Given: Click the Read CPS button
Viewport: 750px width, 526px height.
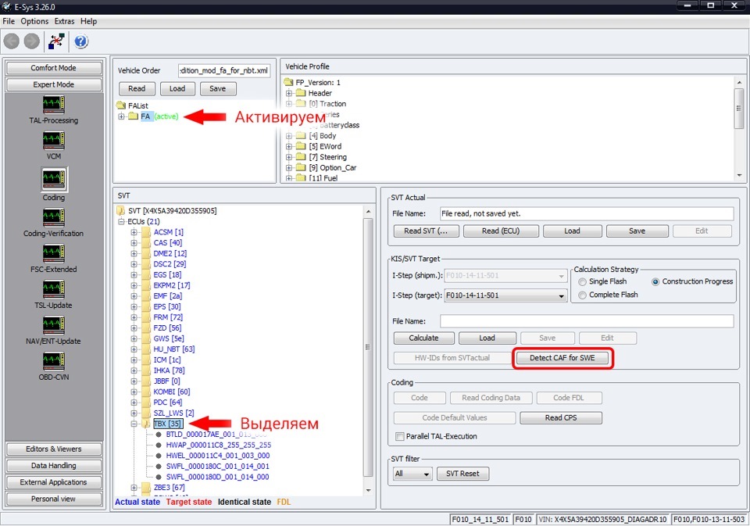Looking at the screenshot, I should pyautogui.click(x=561, y=418).
